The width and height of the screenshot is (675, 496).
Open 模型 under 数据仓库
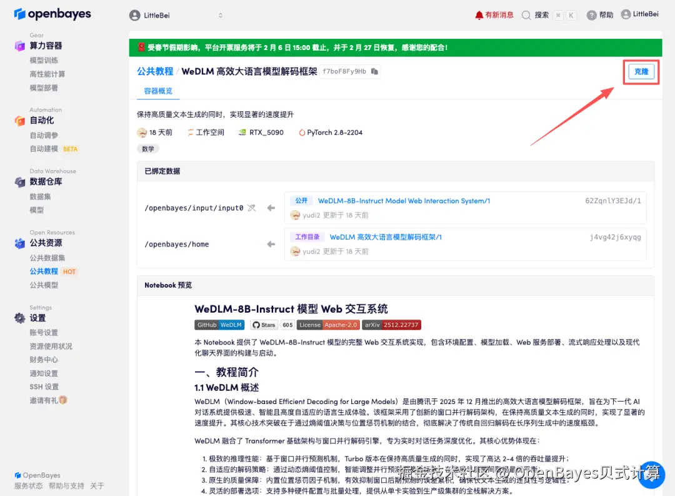[x=37, y=210]
